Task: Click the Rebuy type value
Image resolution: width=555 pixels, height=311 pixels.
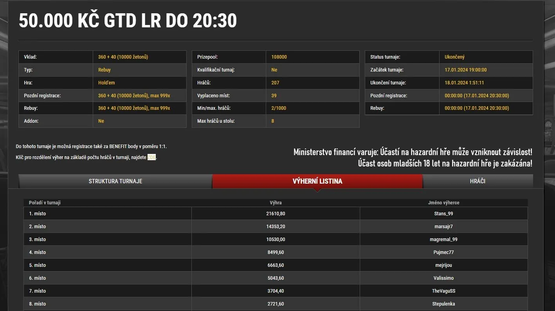Action: [x=105, y=70]
